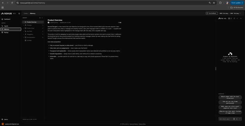
Task: Click the user avatar beside ujwalsureshv@gmail.com
Action: pos(2,124)
